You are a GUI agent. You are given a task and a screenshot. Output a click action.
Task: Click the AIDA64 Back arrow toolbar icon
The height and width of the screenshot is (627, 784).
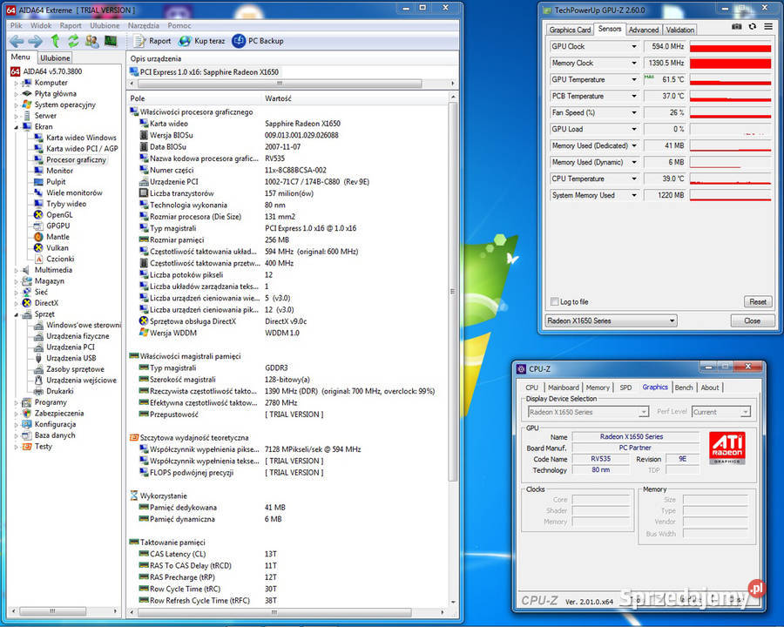click(17, 41)
